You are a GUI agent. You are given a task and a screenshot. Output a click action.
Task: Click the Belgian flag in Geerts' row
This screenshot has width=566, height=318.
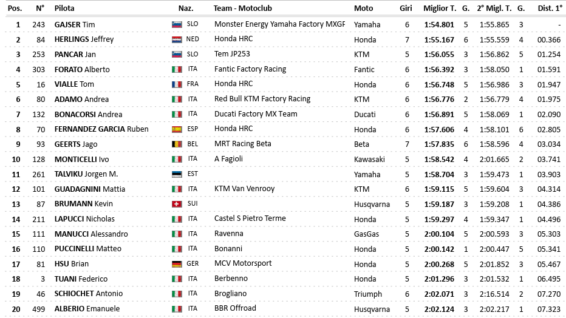click(x=177, y=144)
